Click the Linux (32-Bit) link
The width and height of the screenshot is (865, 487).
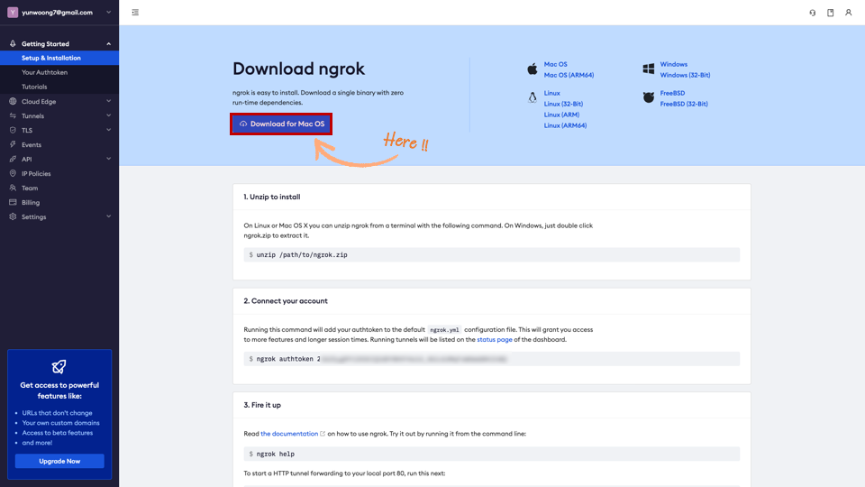click(x=563, y=104)
